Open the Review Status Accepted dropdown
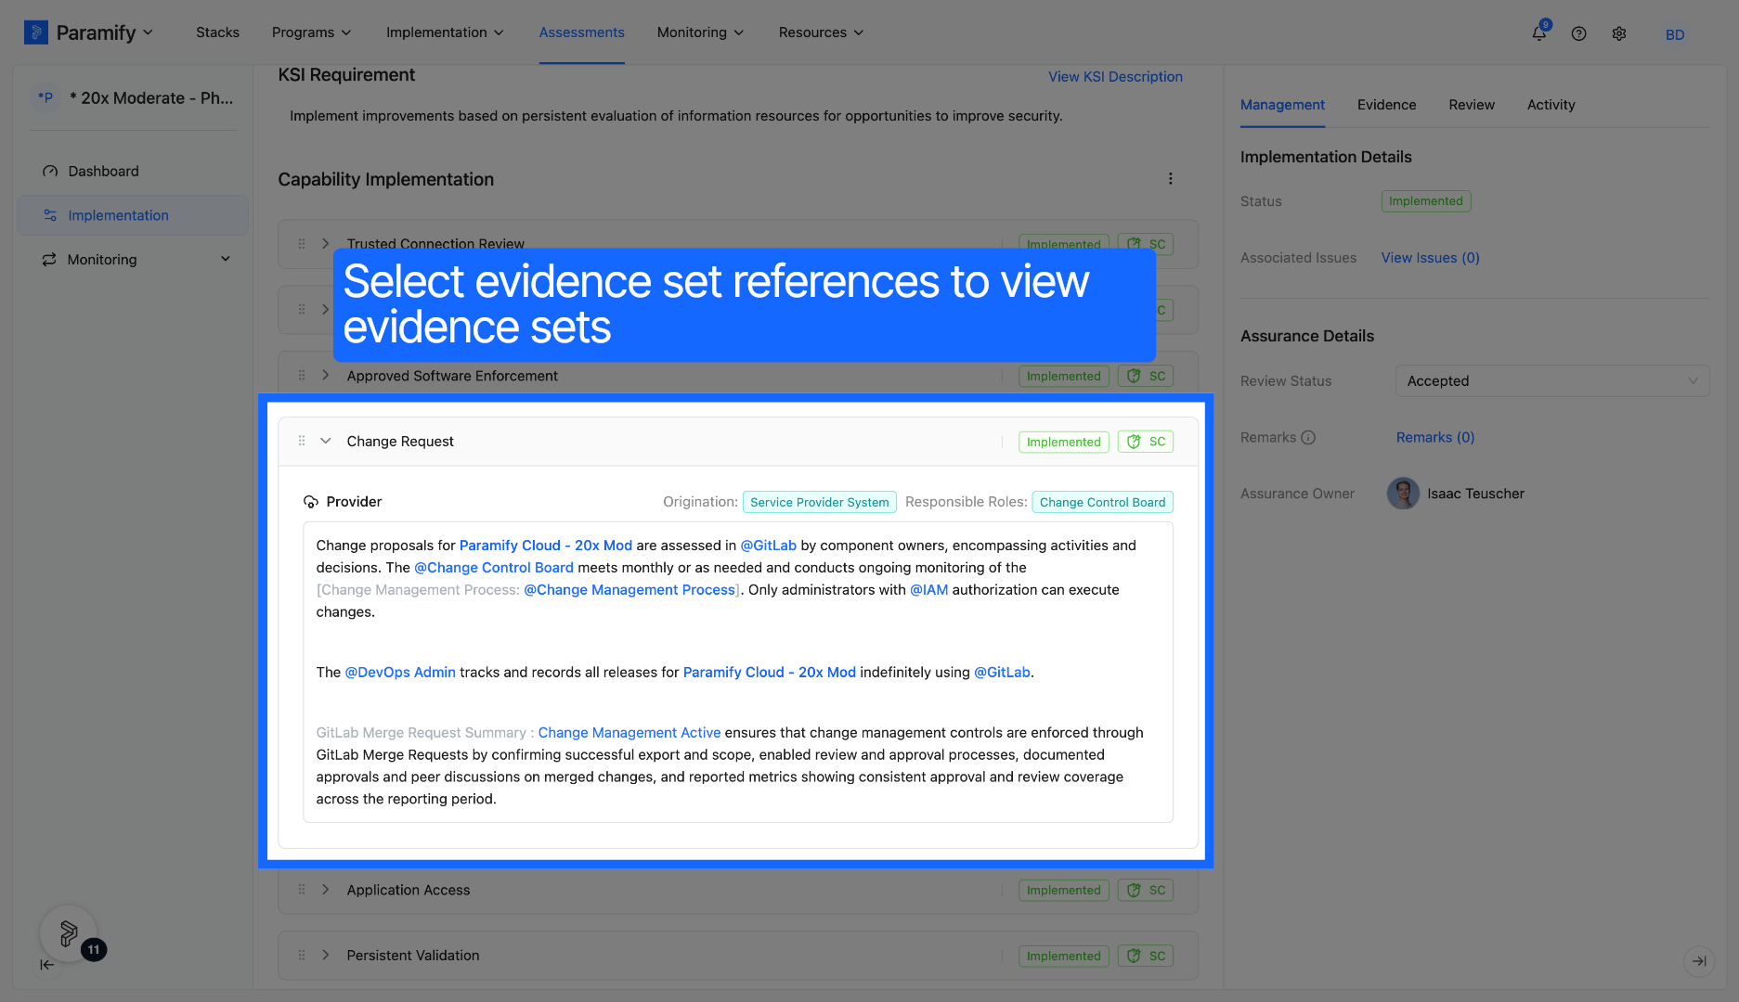The width and height of the screenshot is (1739, 1002). pos(1552,381)
